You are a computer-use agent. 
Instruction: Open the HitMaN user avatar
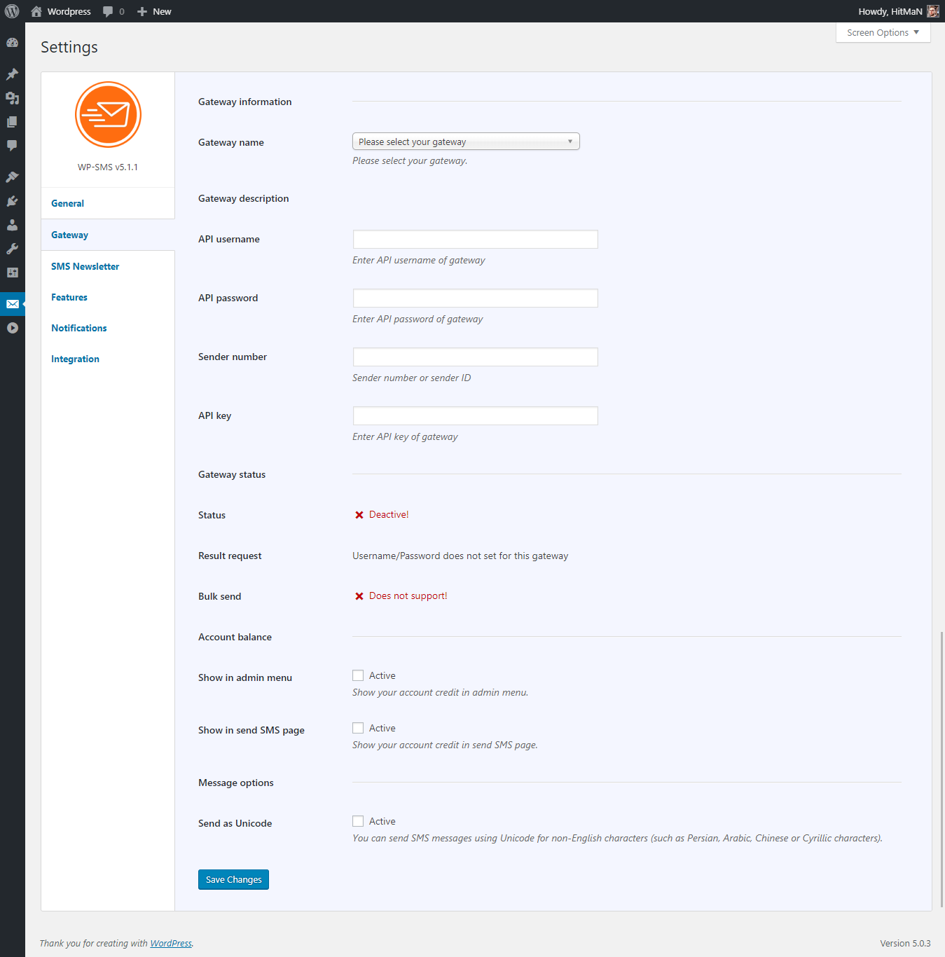(933, 11)
